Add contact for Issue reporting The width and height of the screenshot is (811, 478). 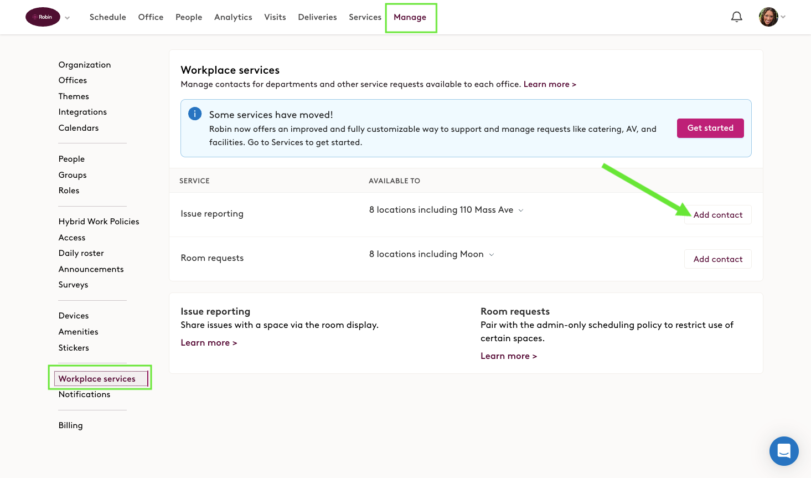click(718, 215)
